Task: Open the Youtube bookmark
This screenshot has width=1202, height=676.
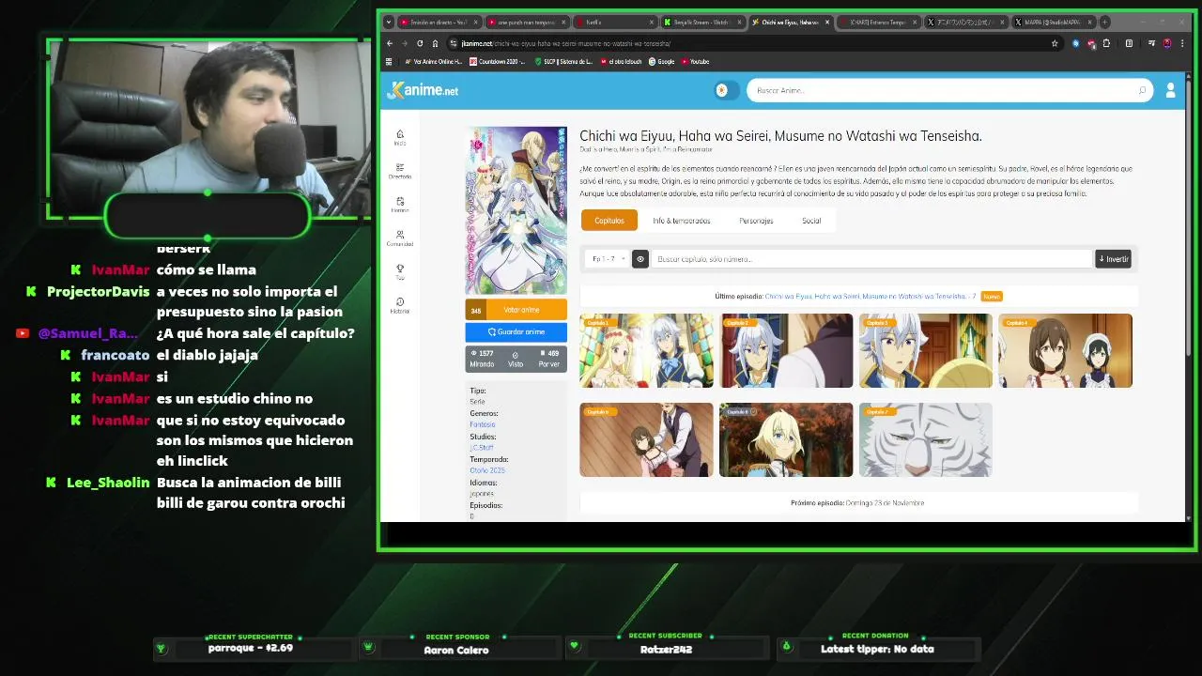Action: 696,62
